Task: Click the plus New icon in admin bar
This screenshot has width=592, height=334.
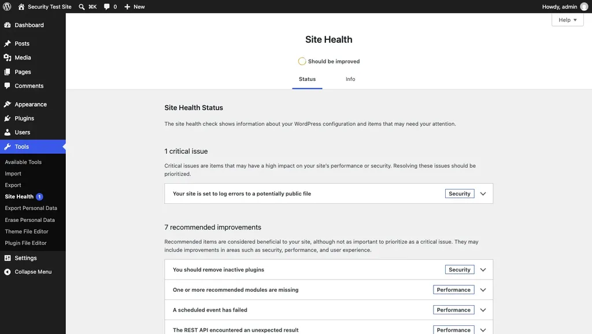Action: (127, 7)
